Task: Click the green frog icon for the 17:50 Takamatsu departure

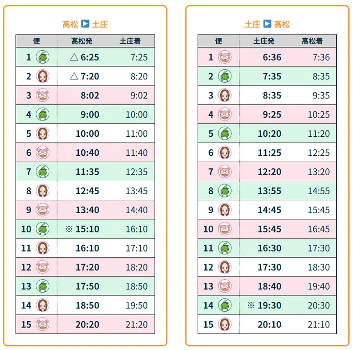Action: click(x=43, y=286)
